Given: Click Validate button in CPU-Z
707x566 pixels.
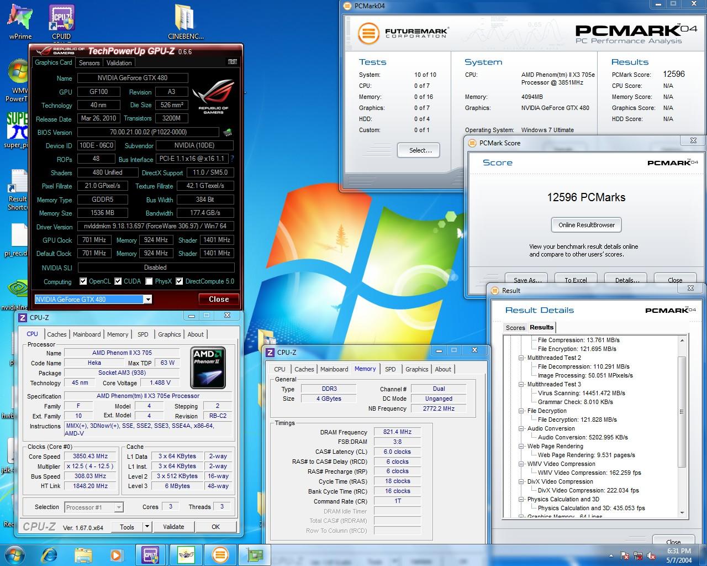Looking at the screenshot, I should [x=173, y=527].
